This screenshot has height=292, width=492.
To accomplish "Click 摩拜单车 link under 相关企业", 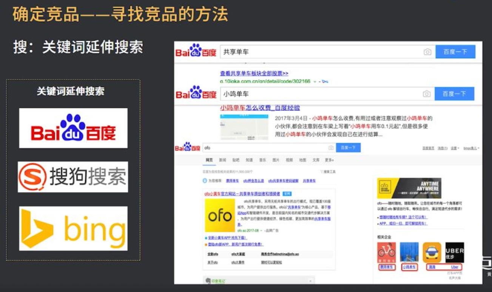I will click(386, 267).
